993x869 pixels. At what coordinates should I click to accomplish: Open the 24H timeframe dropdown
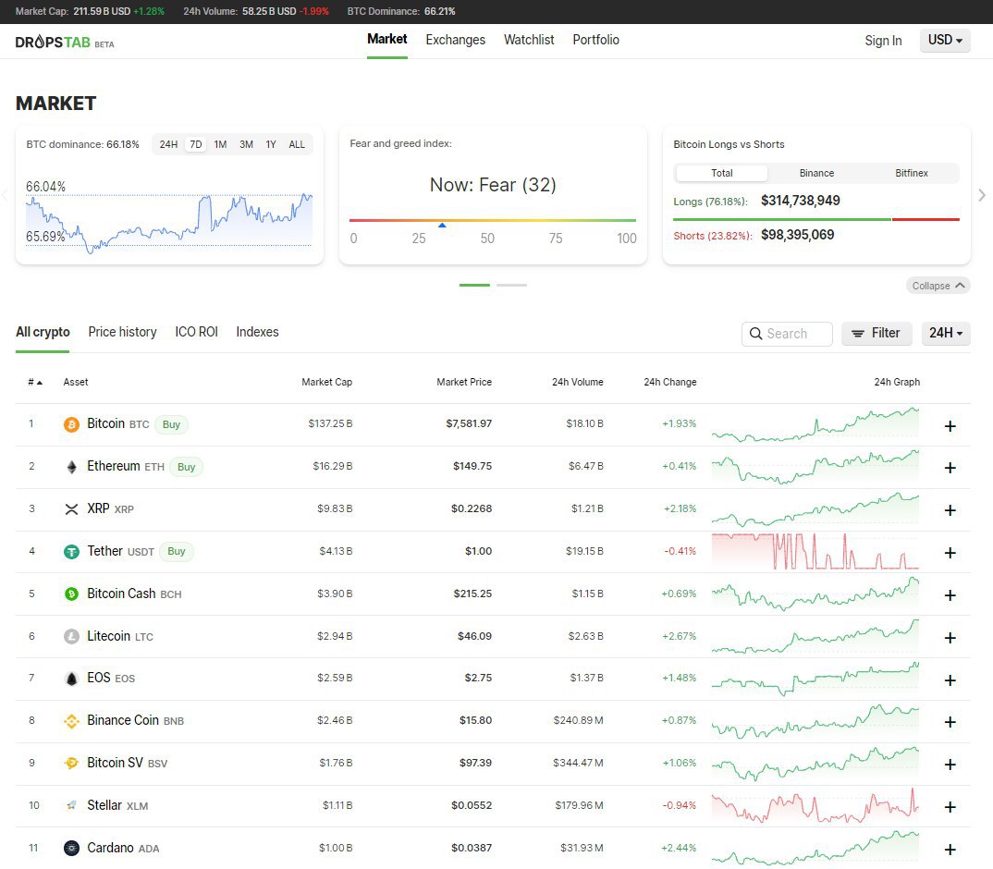click(x=946, y=333)
